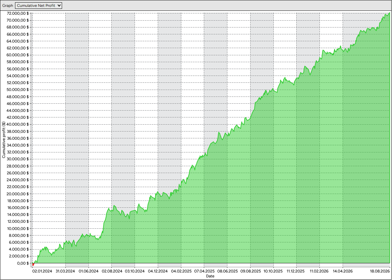Open the Cumulative Net Profit graph dropdown
This screenshot has height=280, width=392.
click(x=39, y=6)
